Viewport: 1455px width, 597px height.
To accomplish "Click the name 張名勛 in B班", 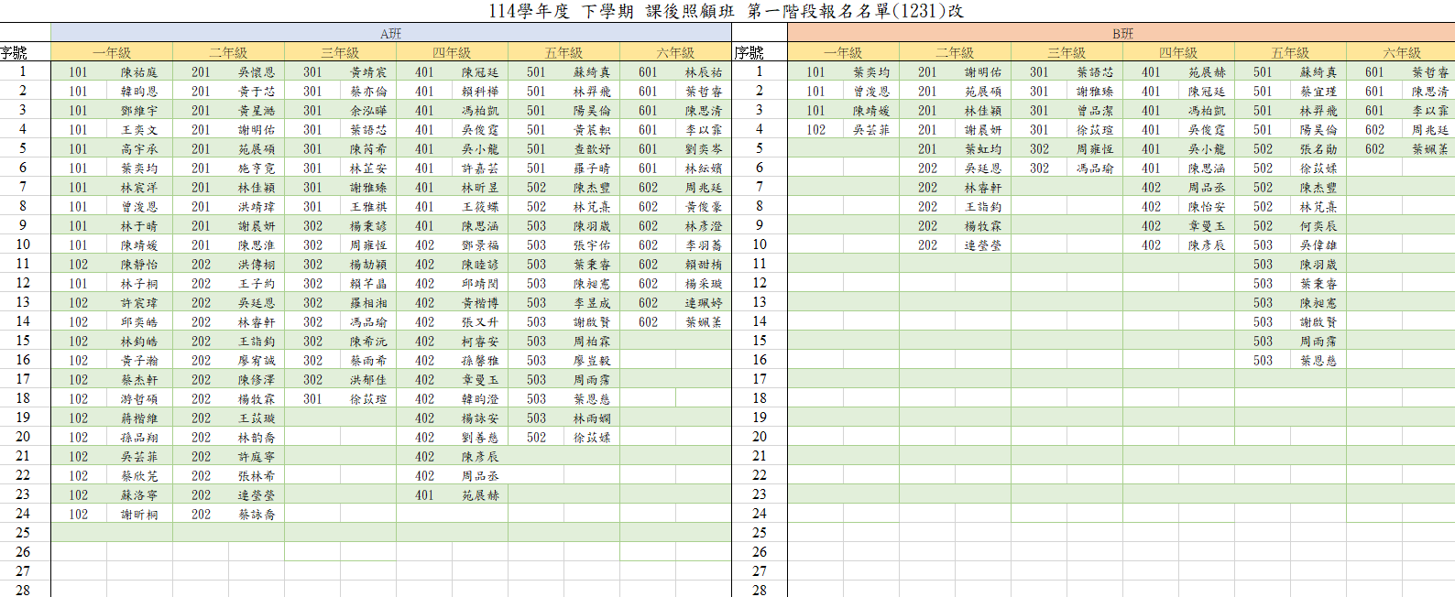I will tap(1318, 149).
